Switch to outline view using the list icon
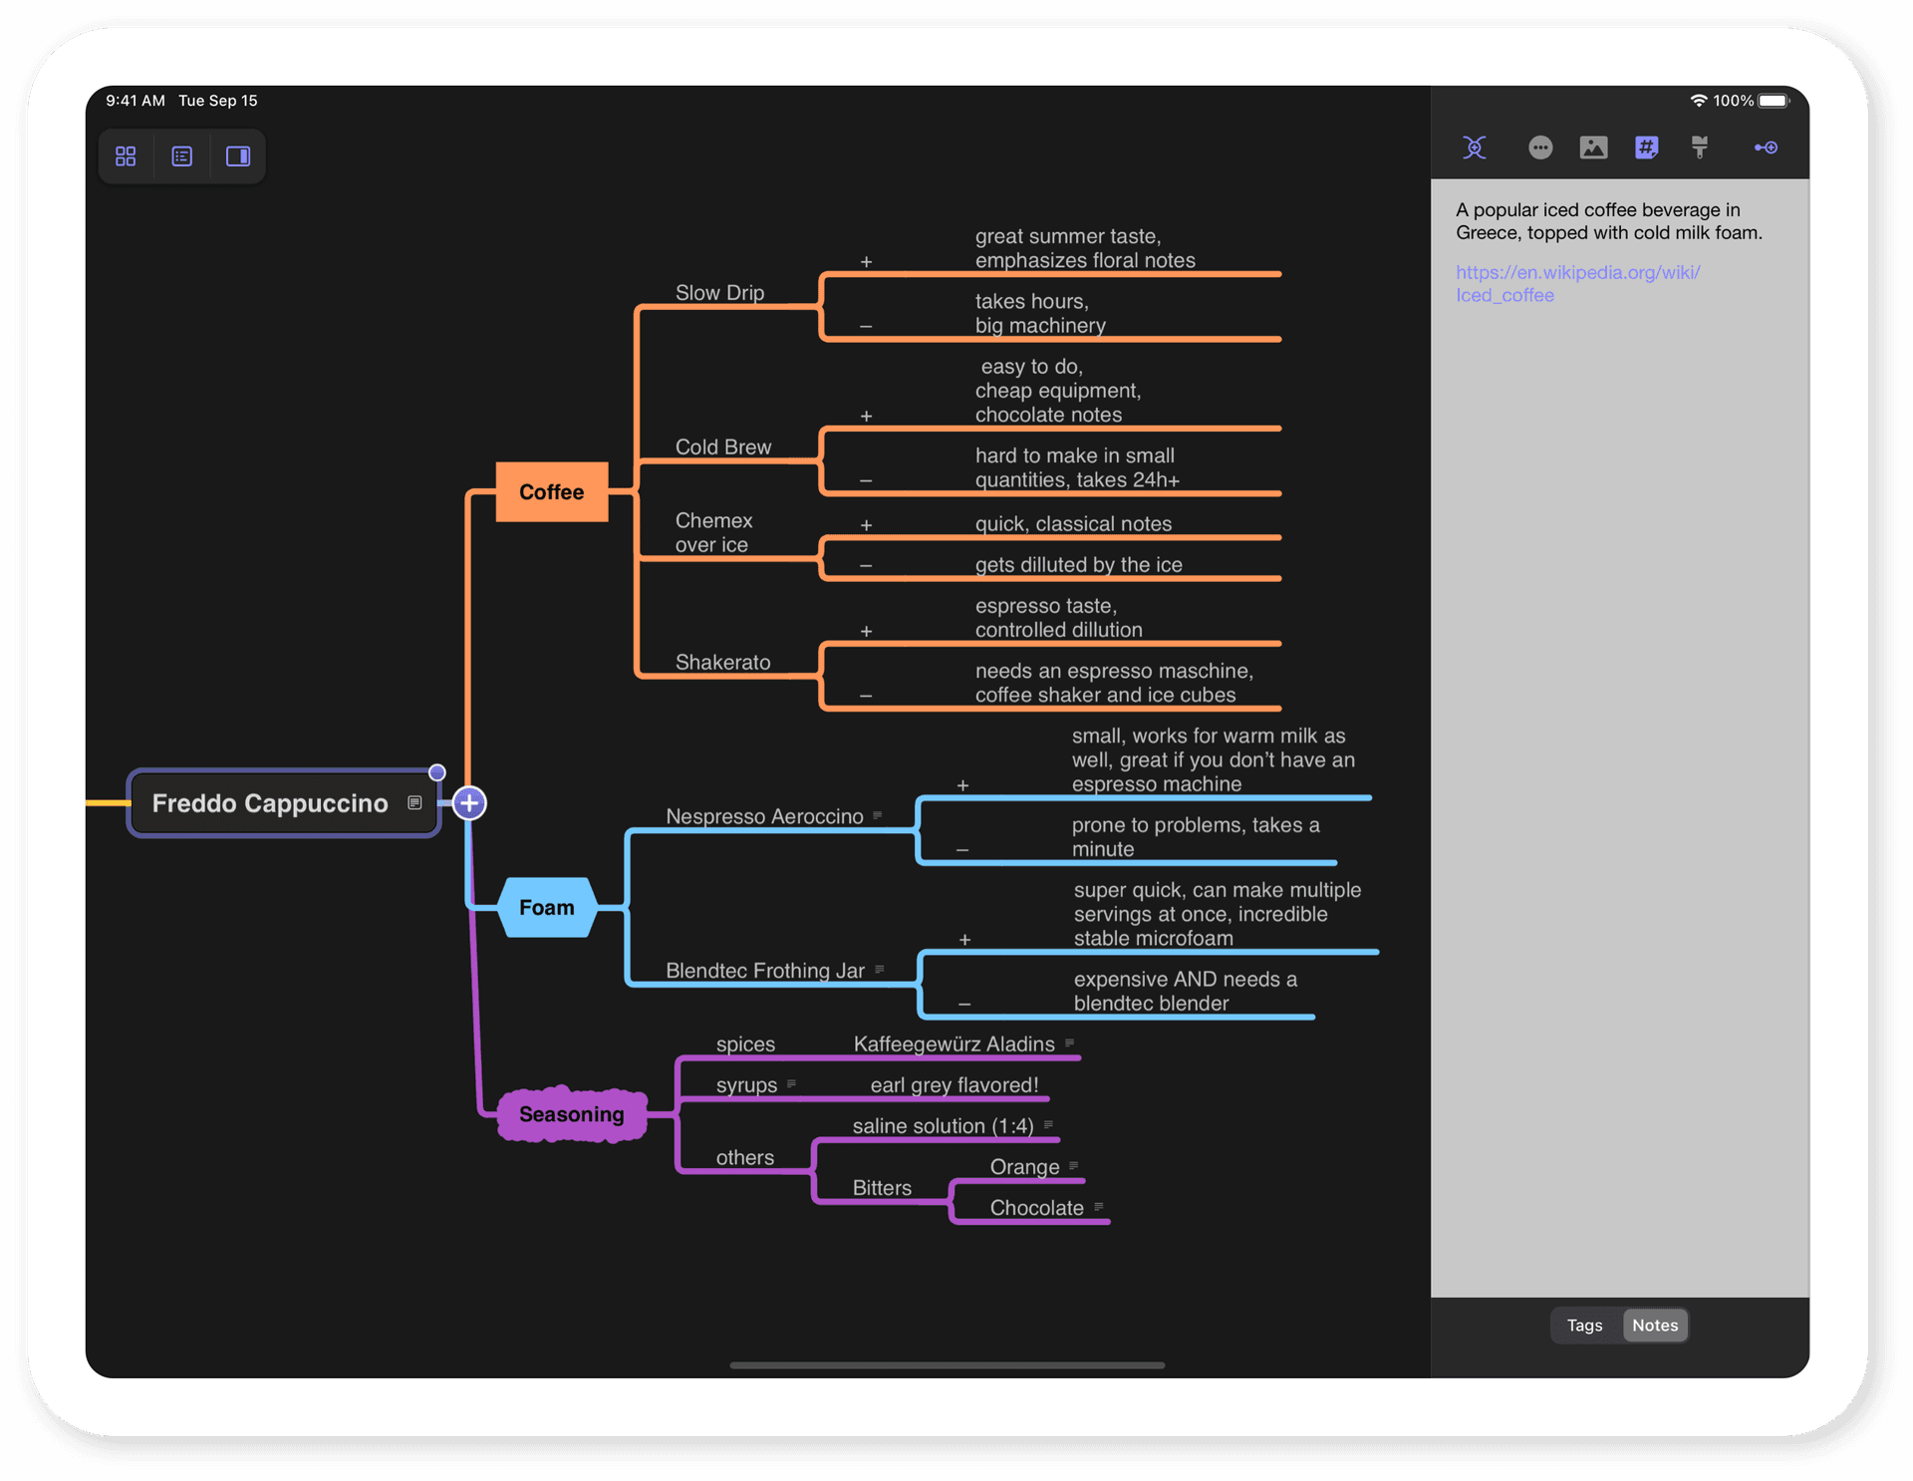The height and width of the screenshot is (1481, 1913). (181, 155)
